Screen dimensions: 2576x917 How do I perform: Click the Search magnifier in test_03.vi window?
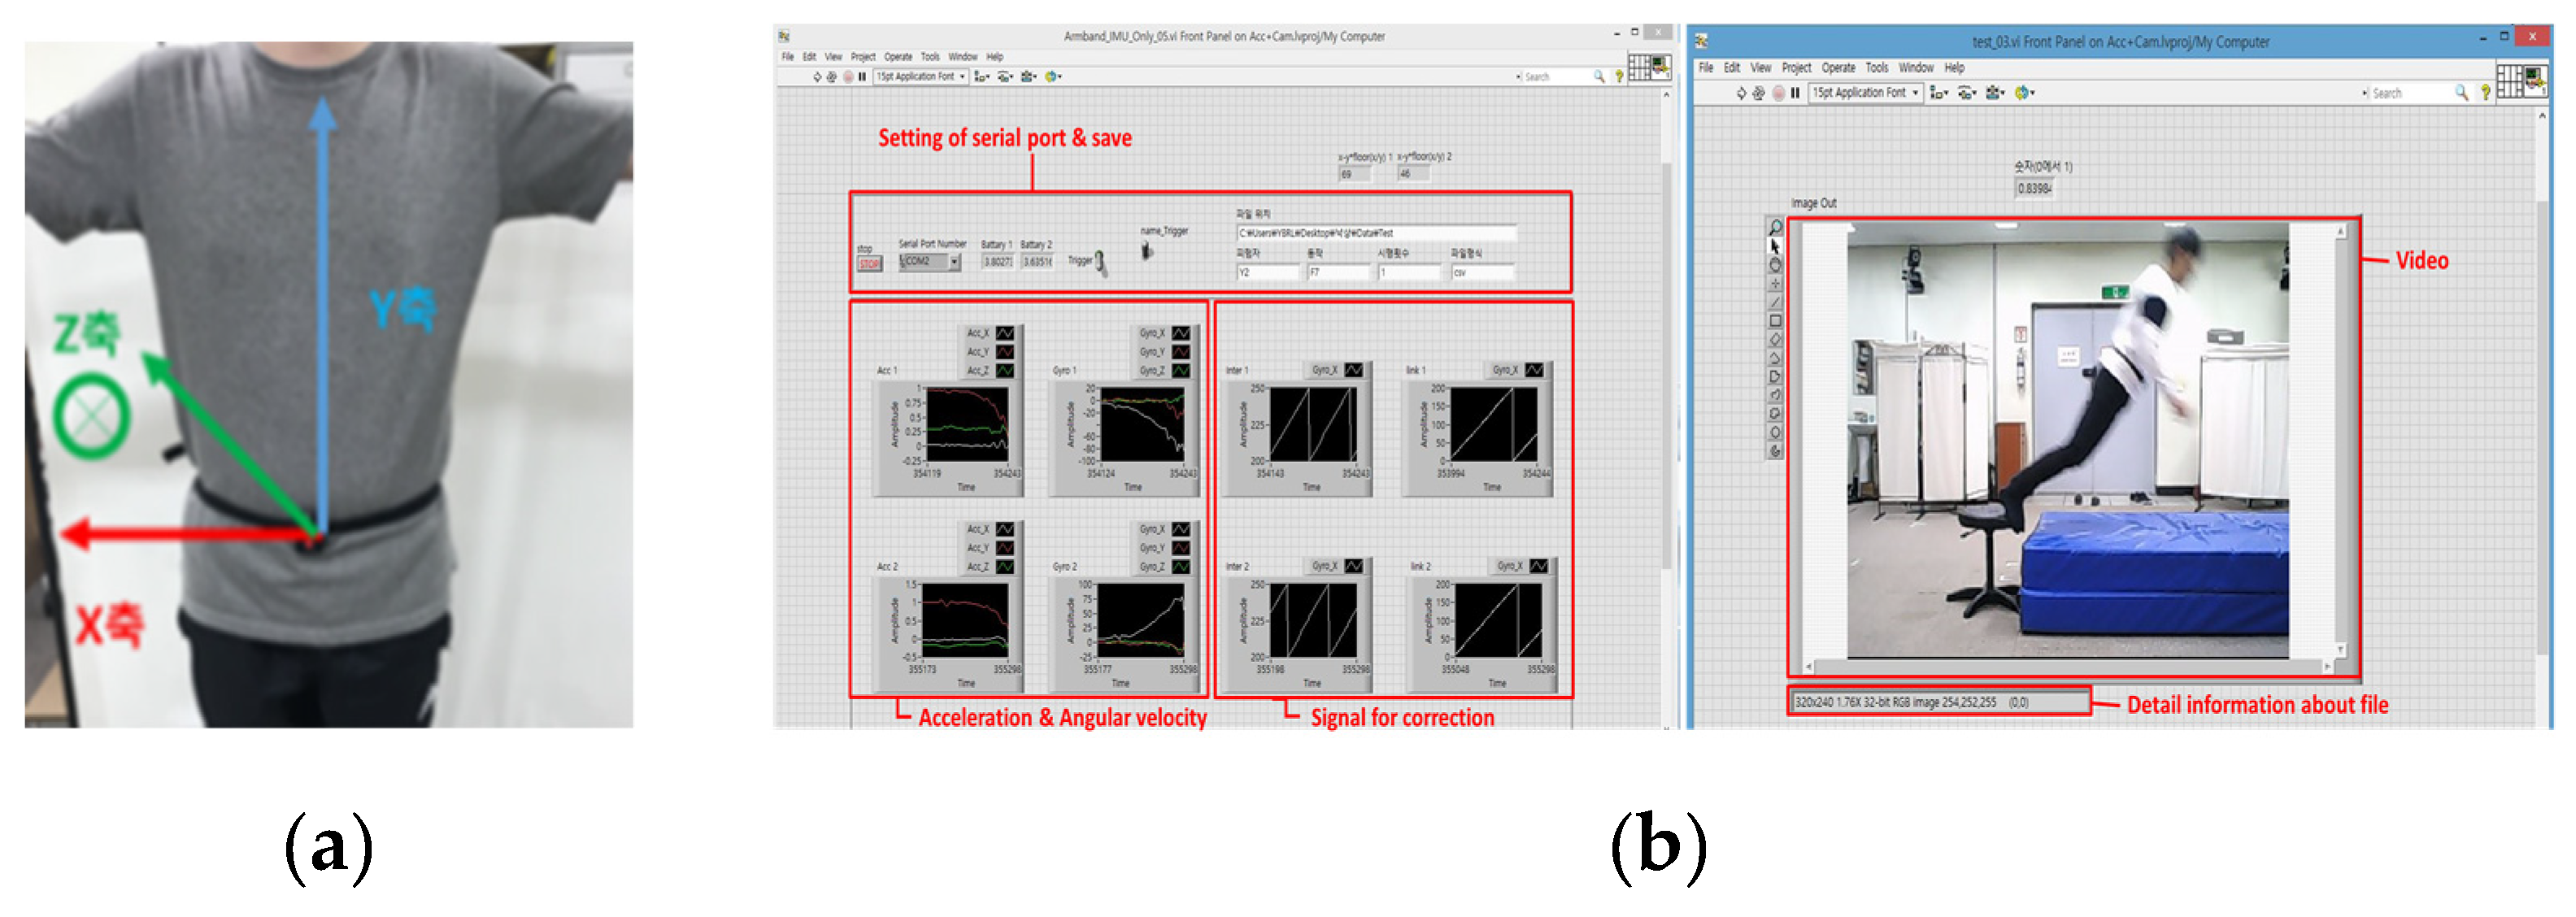2461,93
